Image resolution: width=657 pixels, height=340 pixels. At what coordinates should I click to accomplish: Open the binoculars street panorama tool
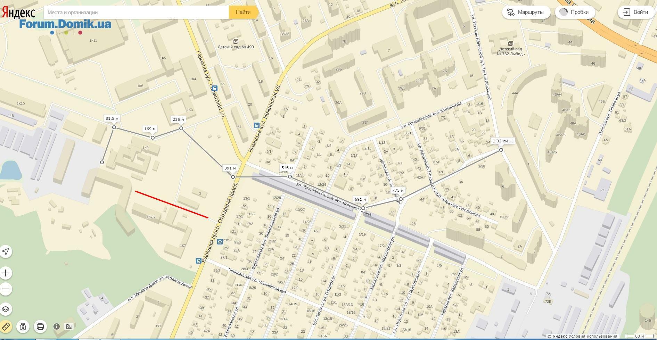(x=23, y=326)
